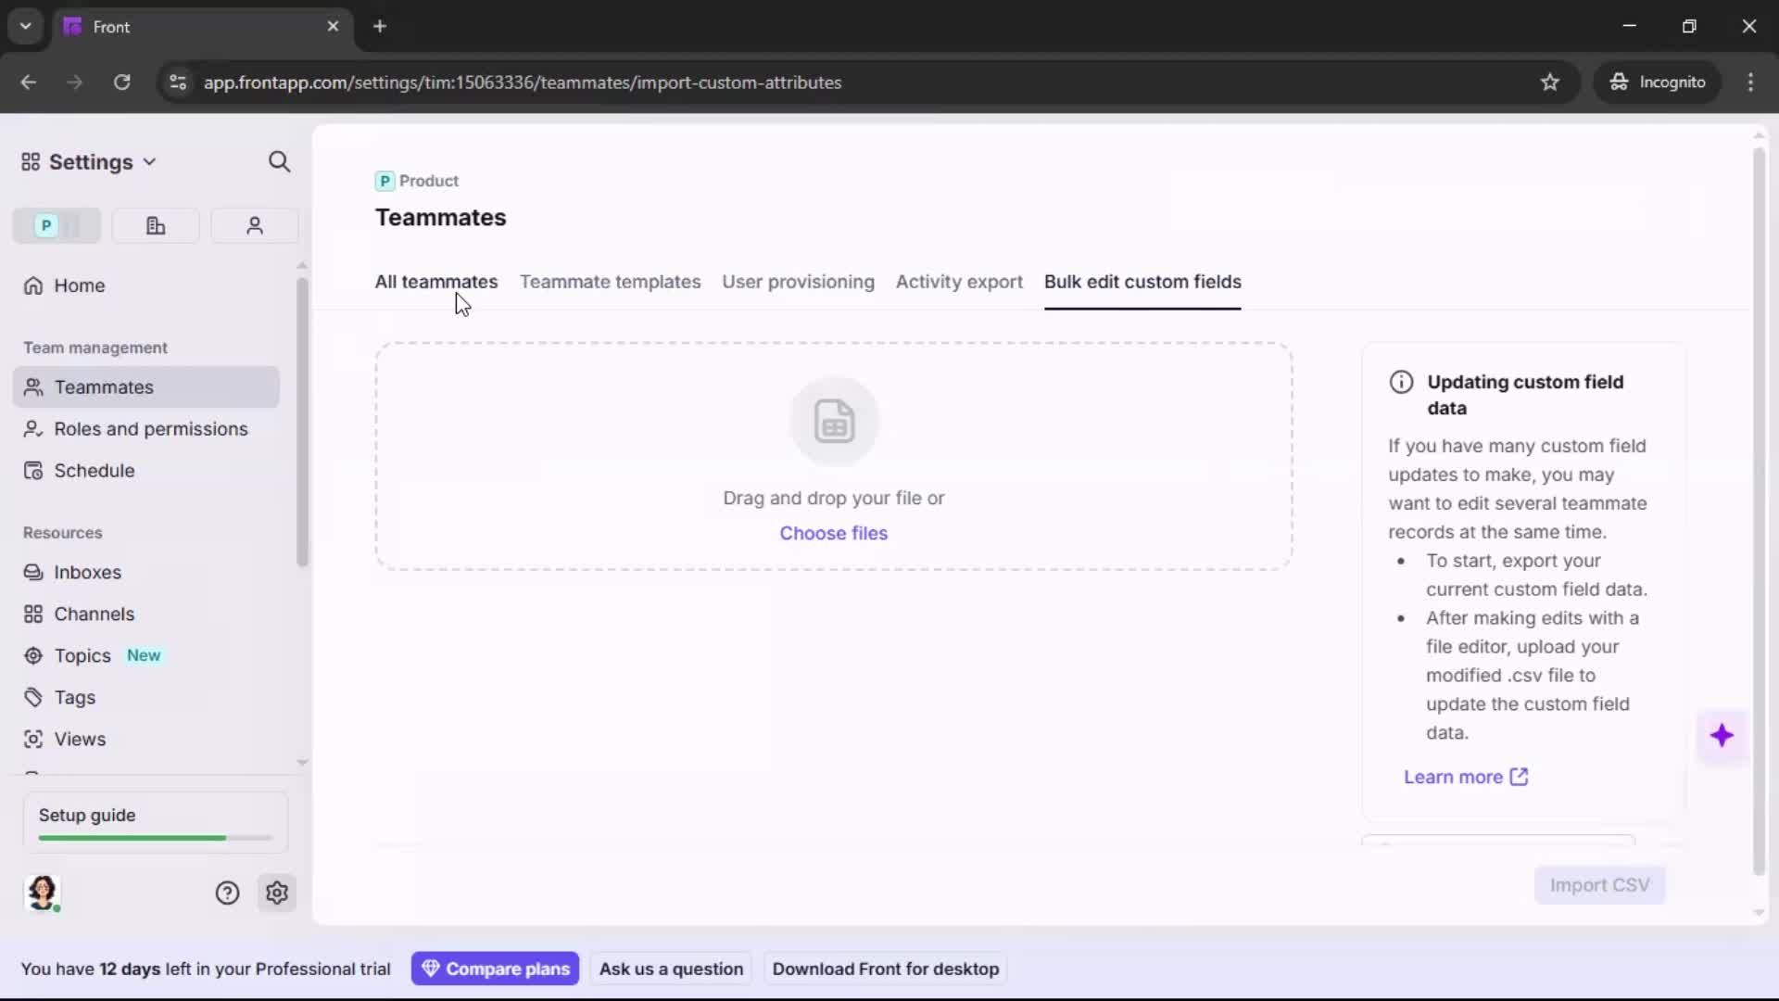Switch to the Activity export tab
This screenshot has height=1001, width=1779.
click(x=959, y=283)
